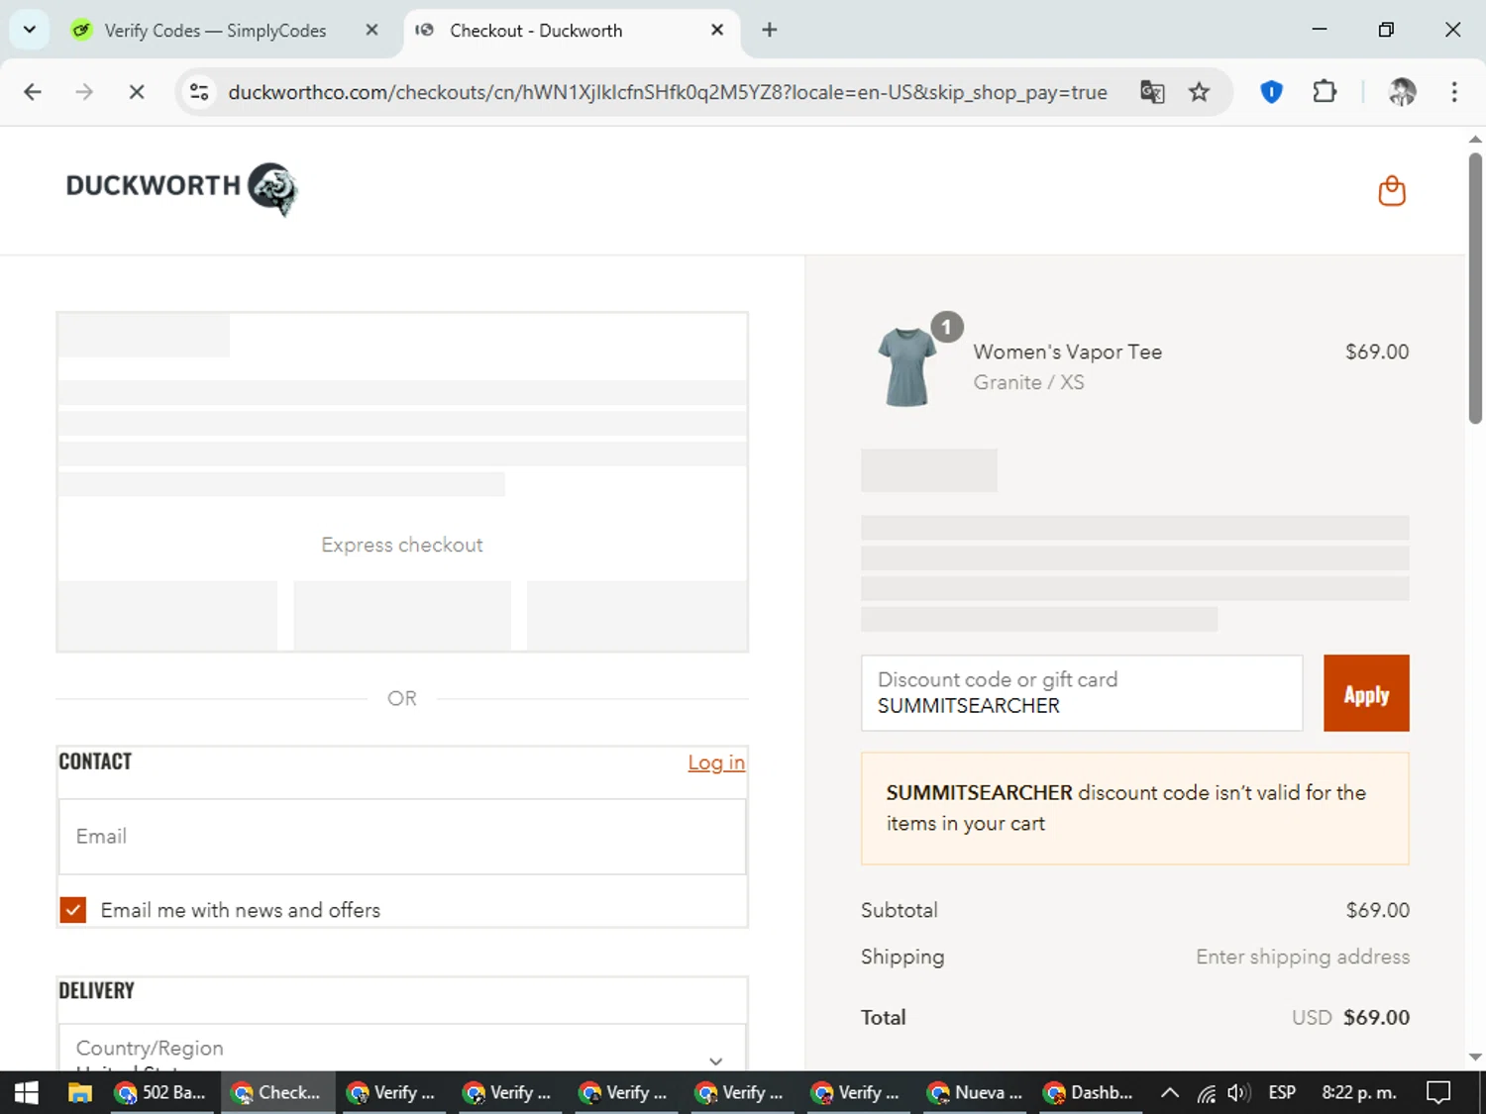1486x1114 pixels.
Task: Click the Granite / XS variant text
Action: tap(1028, 382)
